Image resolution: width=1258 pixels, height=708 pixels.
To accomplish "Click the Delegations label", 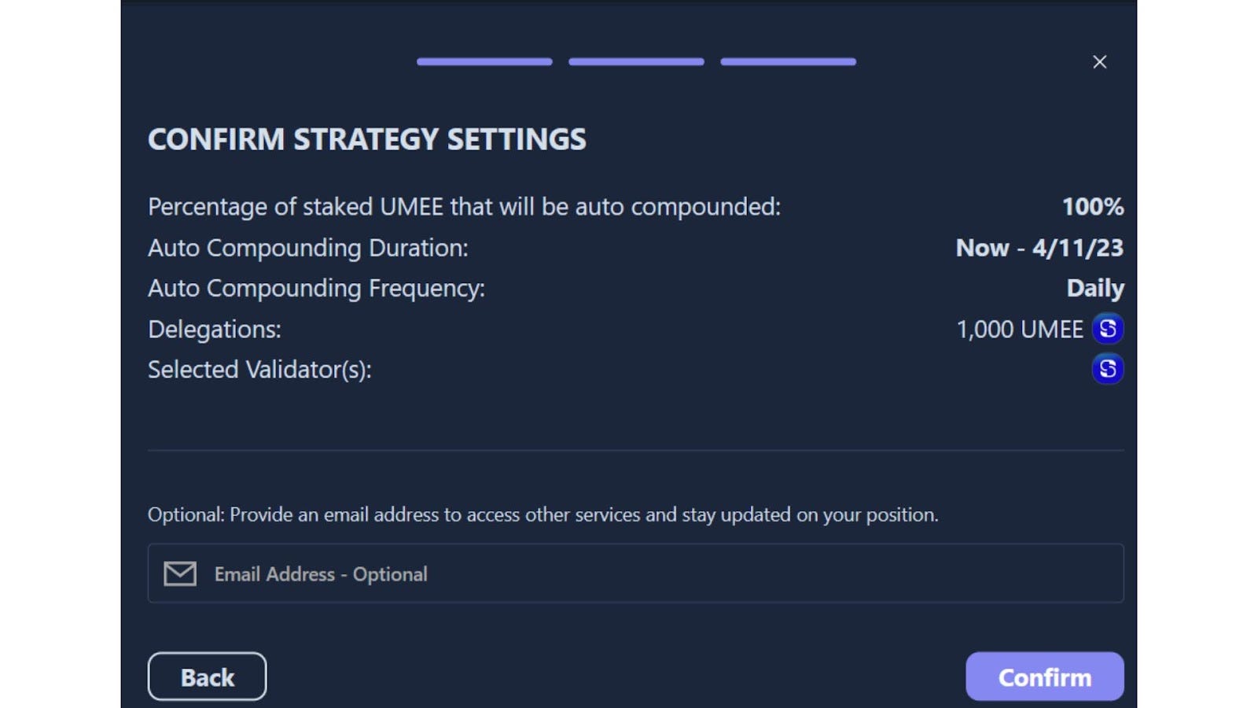I will tap(214, 329).
